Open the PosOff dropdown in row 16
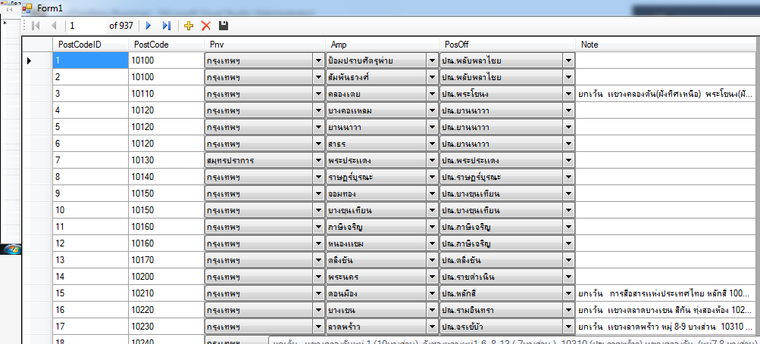760x344 pixels. point(568,310)
